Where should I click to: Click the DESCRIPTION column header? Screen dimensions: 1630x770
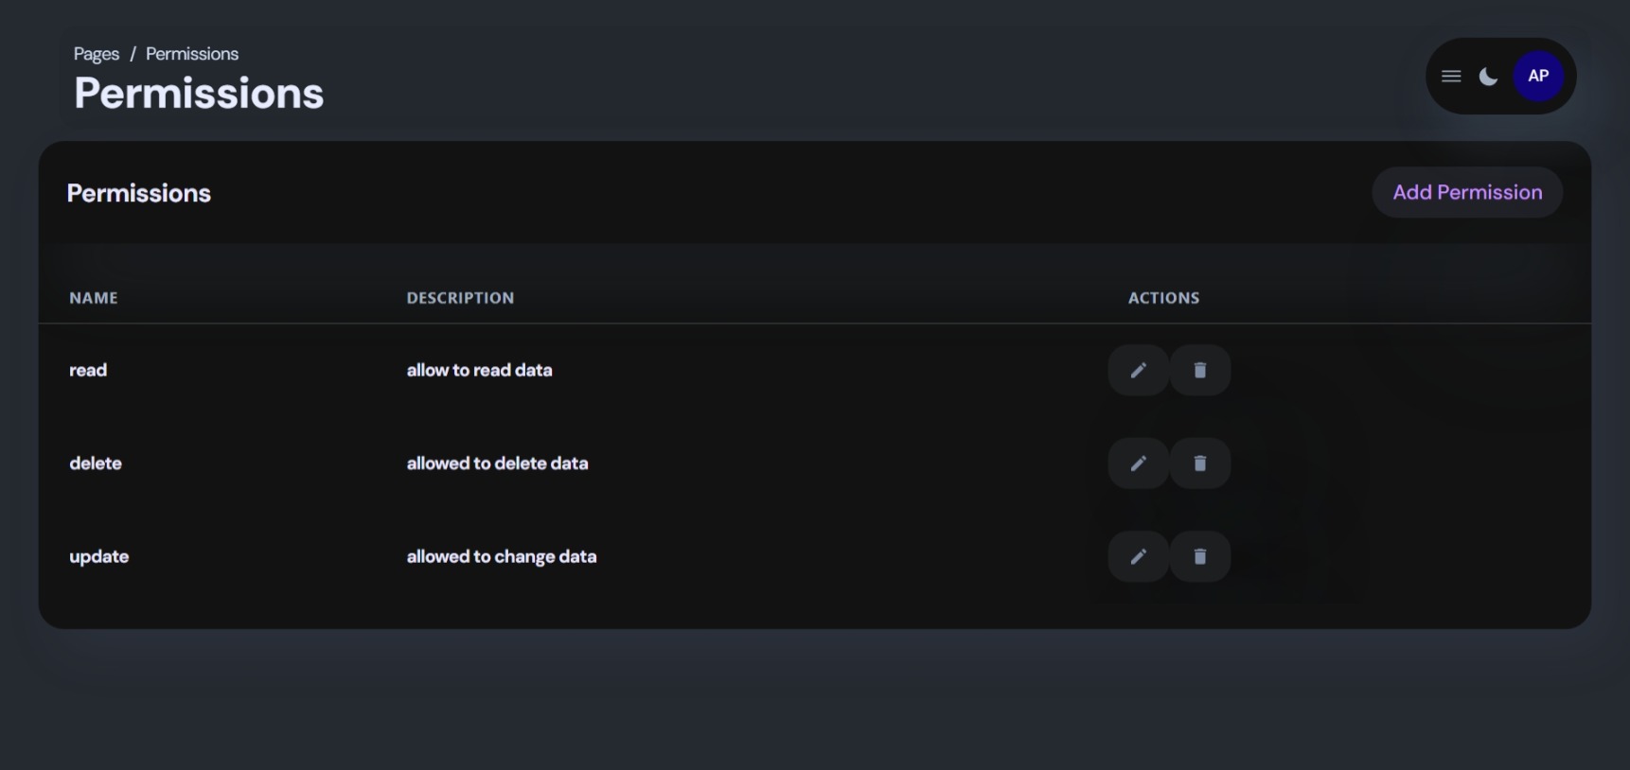click(x=460, y=298)
